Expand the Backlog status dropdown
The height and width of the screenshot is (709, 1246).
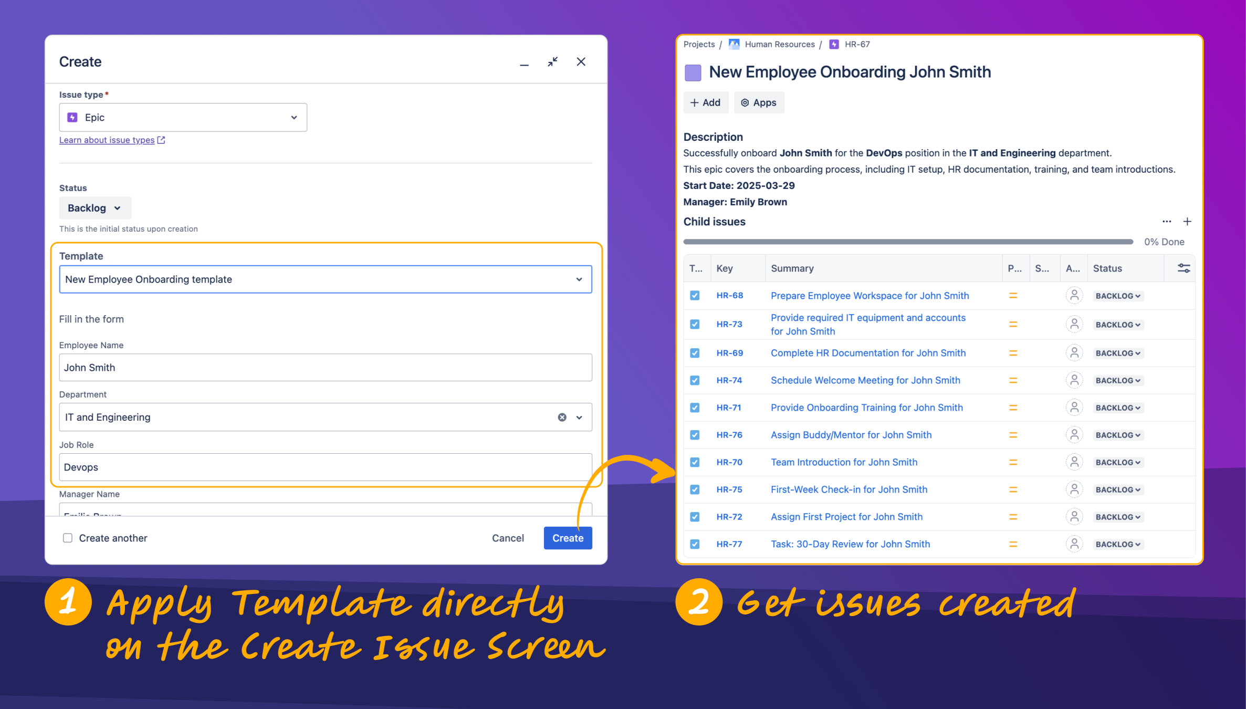(95, 208)
